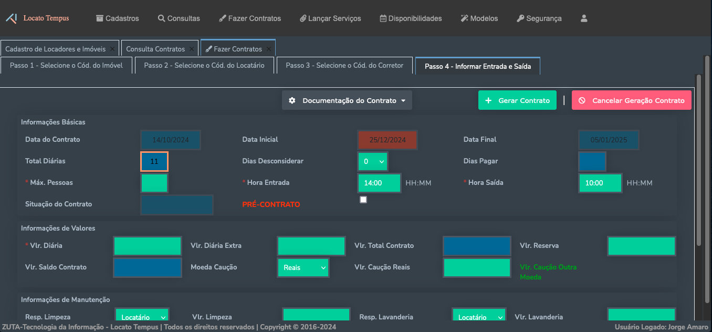Image resolution: width=712 pixels, height=332 pixels.
Task: Click the Locato Tempus logo icon
Action: click(x=11, y=18)
